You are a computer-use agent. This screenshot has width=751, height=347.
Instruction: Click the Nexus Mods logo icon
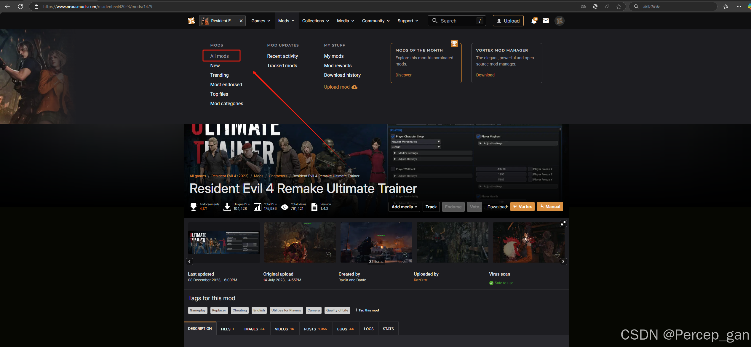coord(191,21)
